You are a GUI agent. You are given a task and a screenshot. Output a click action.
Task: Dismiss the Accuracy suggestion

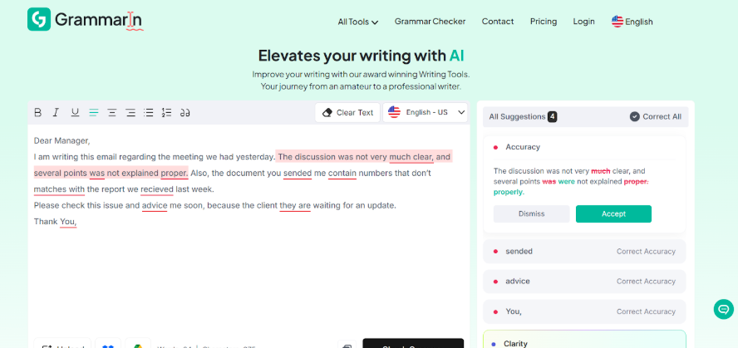(x=531, y=213)
